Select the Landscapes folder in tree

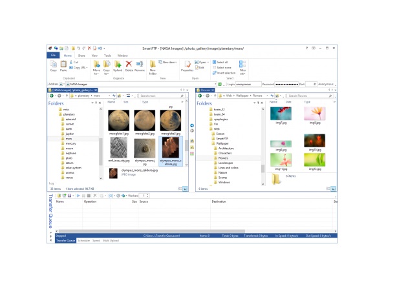(226, 163)
